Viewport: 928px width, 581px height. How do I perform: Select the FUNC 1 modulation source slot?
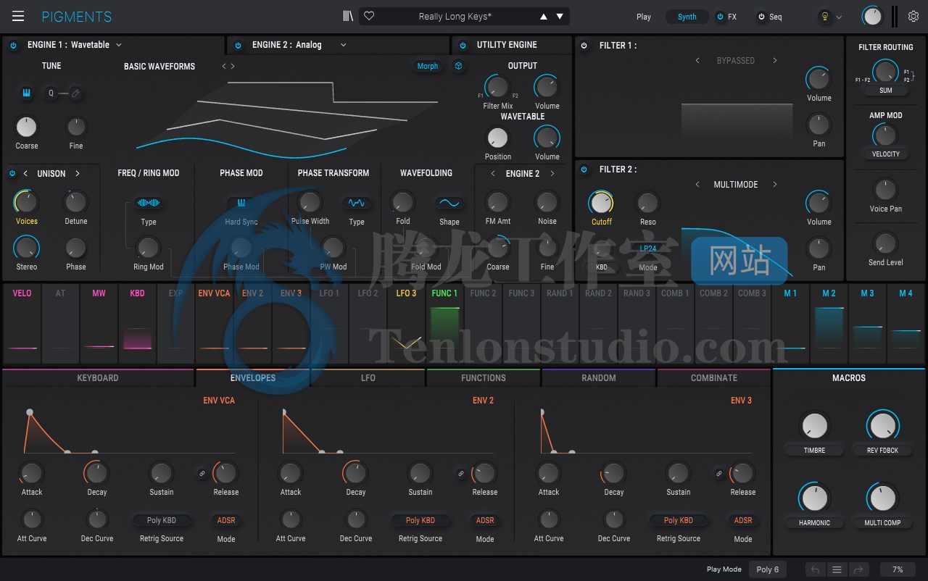(444, 322)
